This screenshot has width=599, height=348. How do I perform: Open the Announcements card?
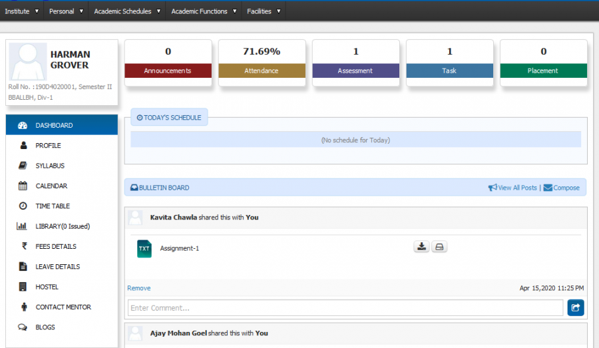click(x=168, y=63)
